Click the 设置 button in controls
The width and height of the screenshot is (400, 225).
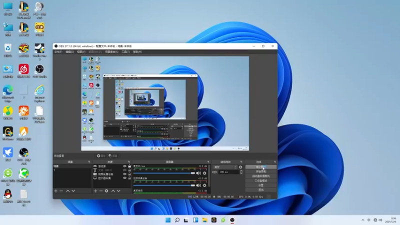(260, 185)
